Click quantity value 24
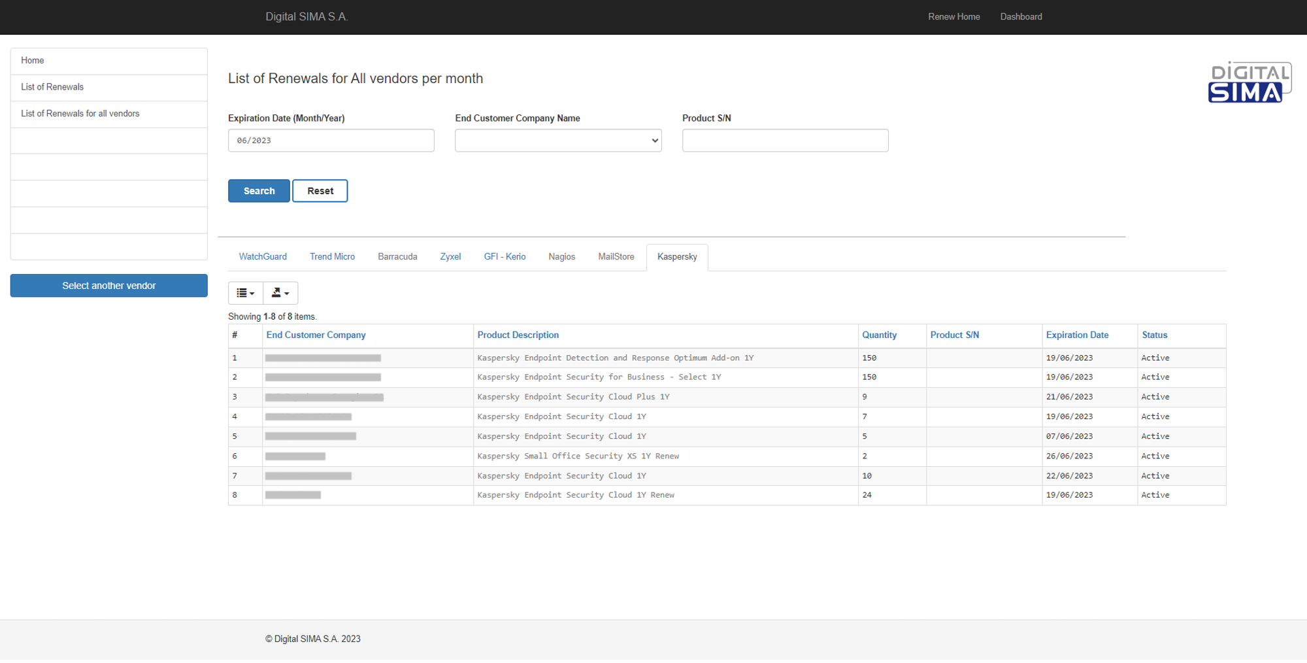 pyautogui.click(x=867, y=495)
